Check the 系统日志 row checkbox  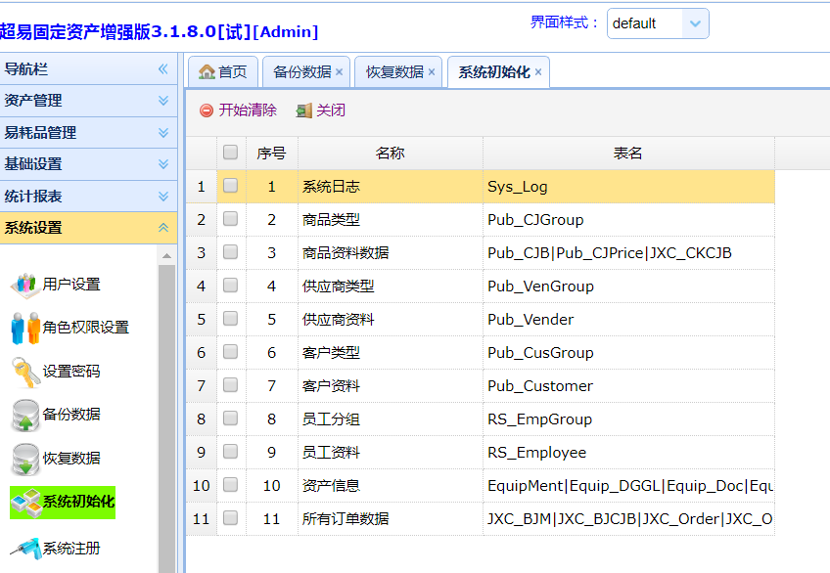230,186
